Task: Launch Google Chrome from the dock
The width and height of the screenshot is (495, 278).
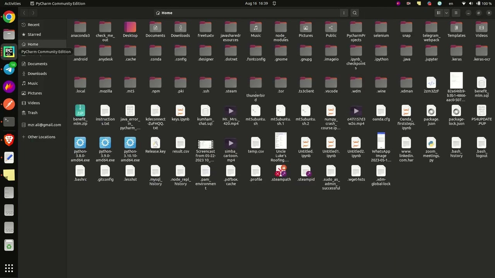Action: click(9, 17)
